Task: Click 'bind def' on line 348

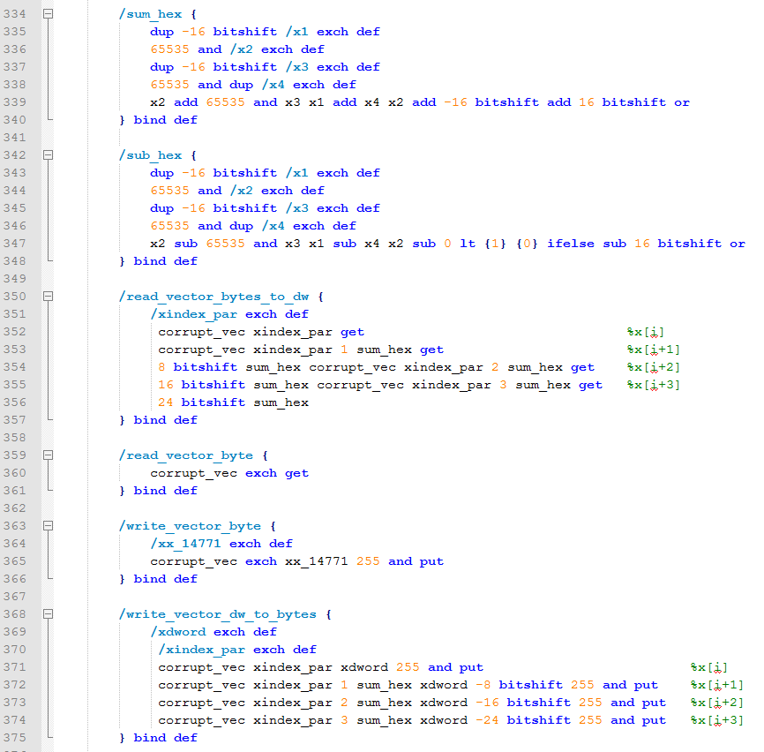Action: click(x=166, y=261)
